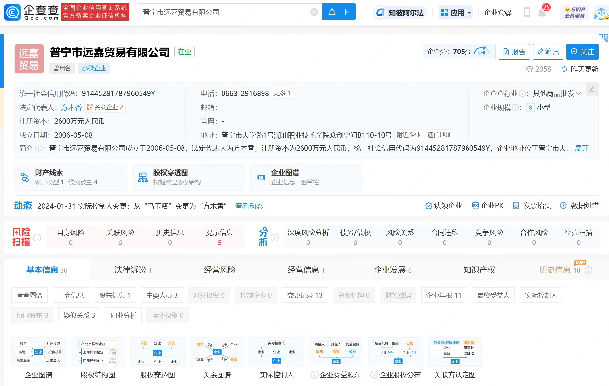Click the mobile phone icon in header
The height and width of the screenshot is (386, 609).
(527, 13)
